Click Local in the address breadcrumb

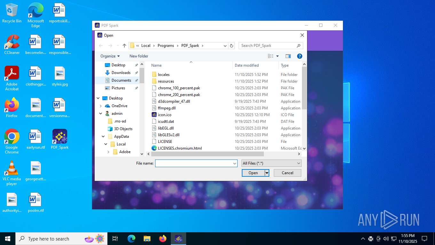pyautogui.click(x=146, y=46)
